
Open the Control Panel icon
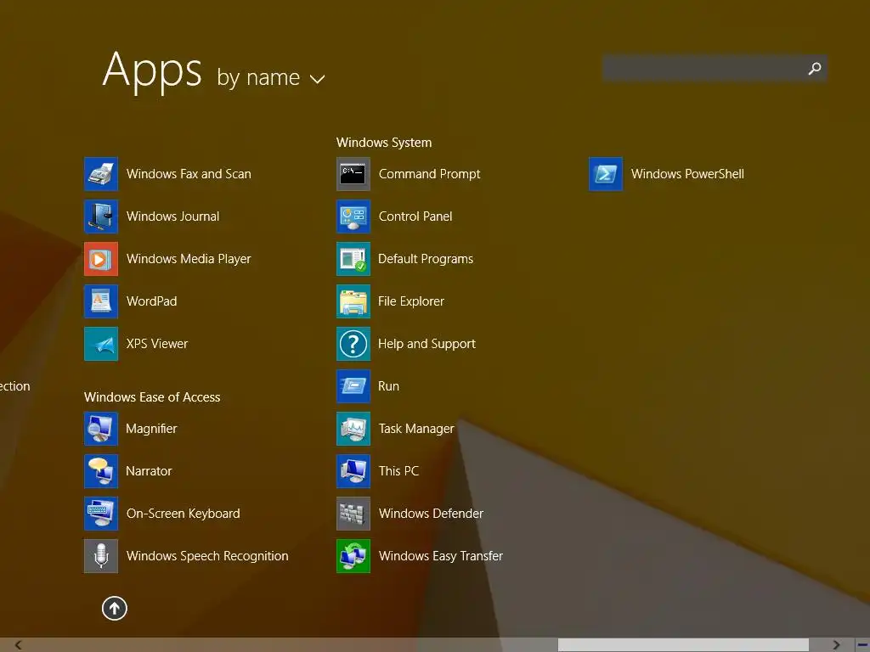pos(353,216)
